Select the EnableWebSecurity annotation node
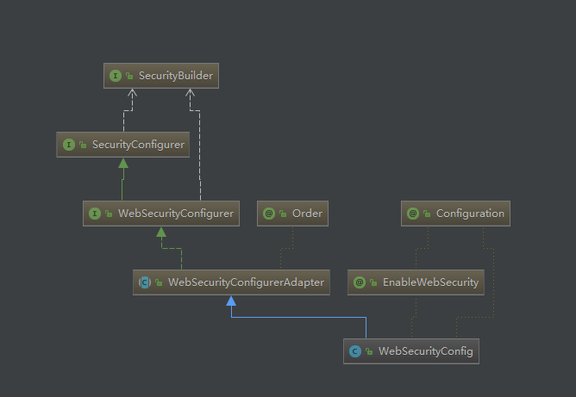576x397 pixels. coord(416,282)
